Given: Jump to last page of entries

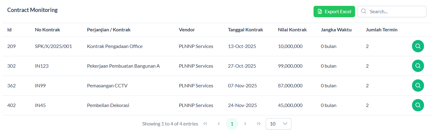Looking at the screenshot, I should (259, 124).
